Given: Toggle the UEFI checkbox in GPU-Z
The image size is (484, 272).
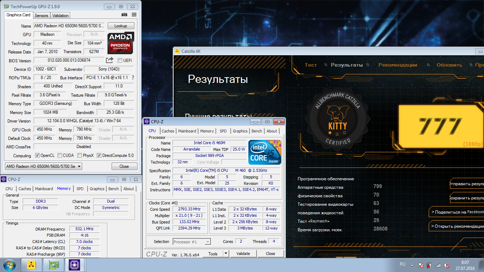Looking at the screenshot, I should (120, 60).
